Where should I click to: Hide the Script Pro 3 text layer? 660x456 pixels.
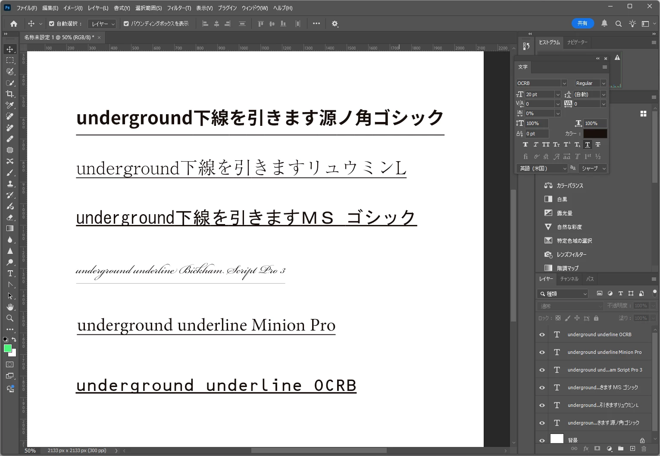[542, 370]
